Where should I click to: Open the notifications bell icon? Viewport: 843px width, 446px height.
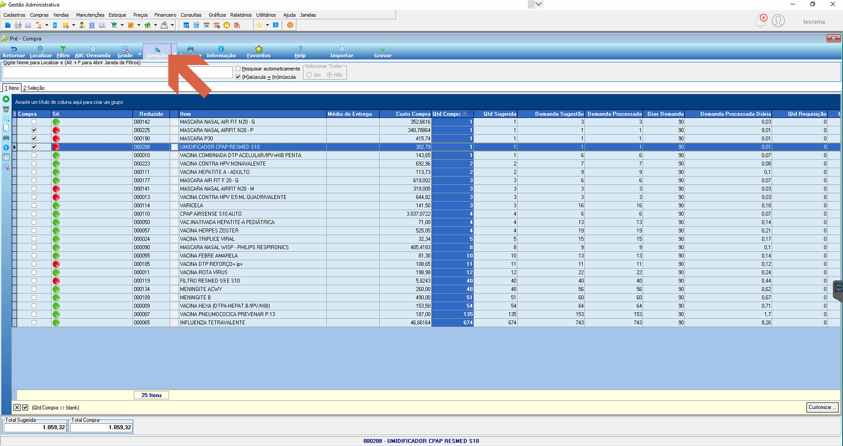click(760, 21)
